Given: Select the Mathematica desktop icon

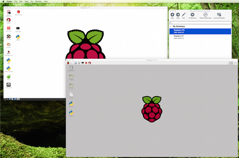Looking at the screenshot, I should pyautogui.click(x=19, y=12).
